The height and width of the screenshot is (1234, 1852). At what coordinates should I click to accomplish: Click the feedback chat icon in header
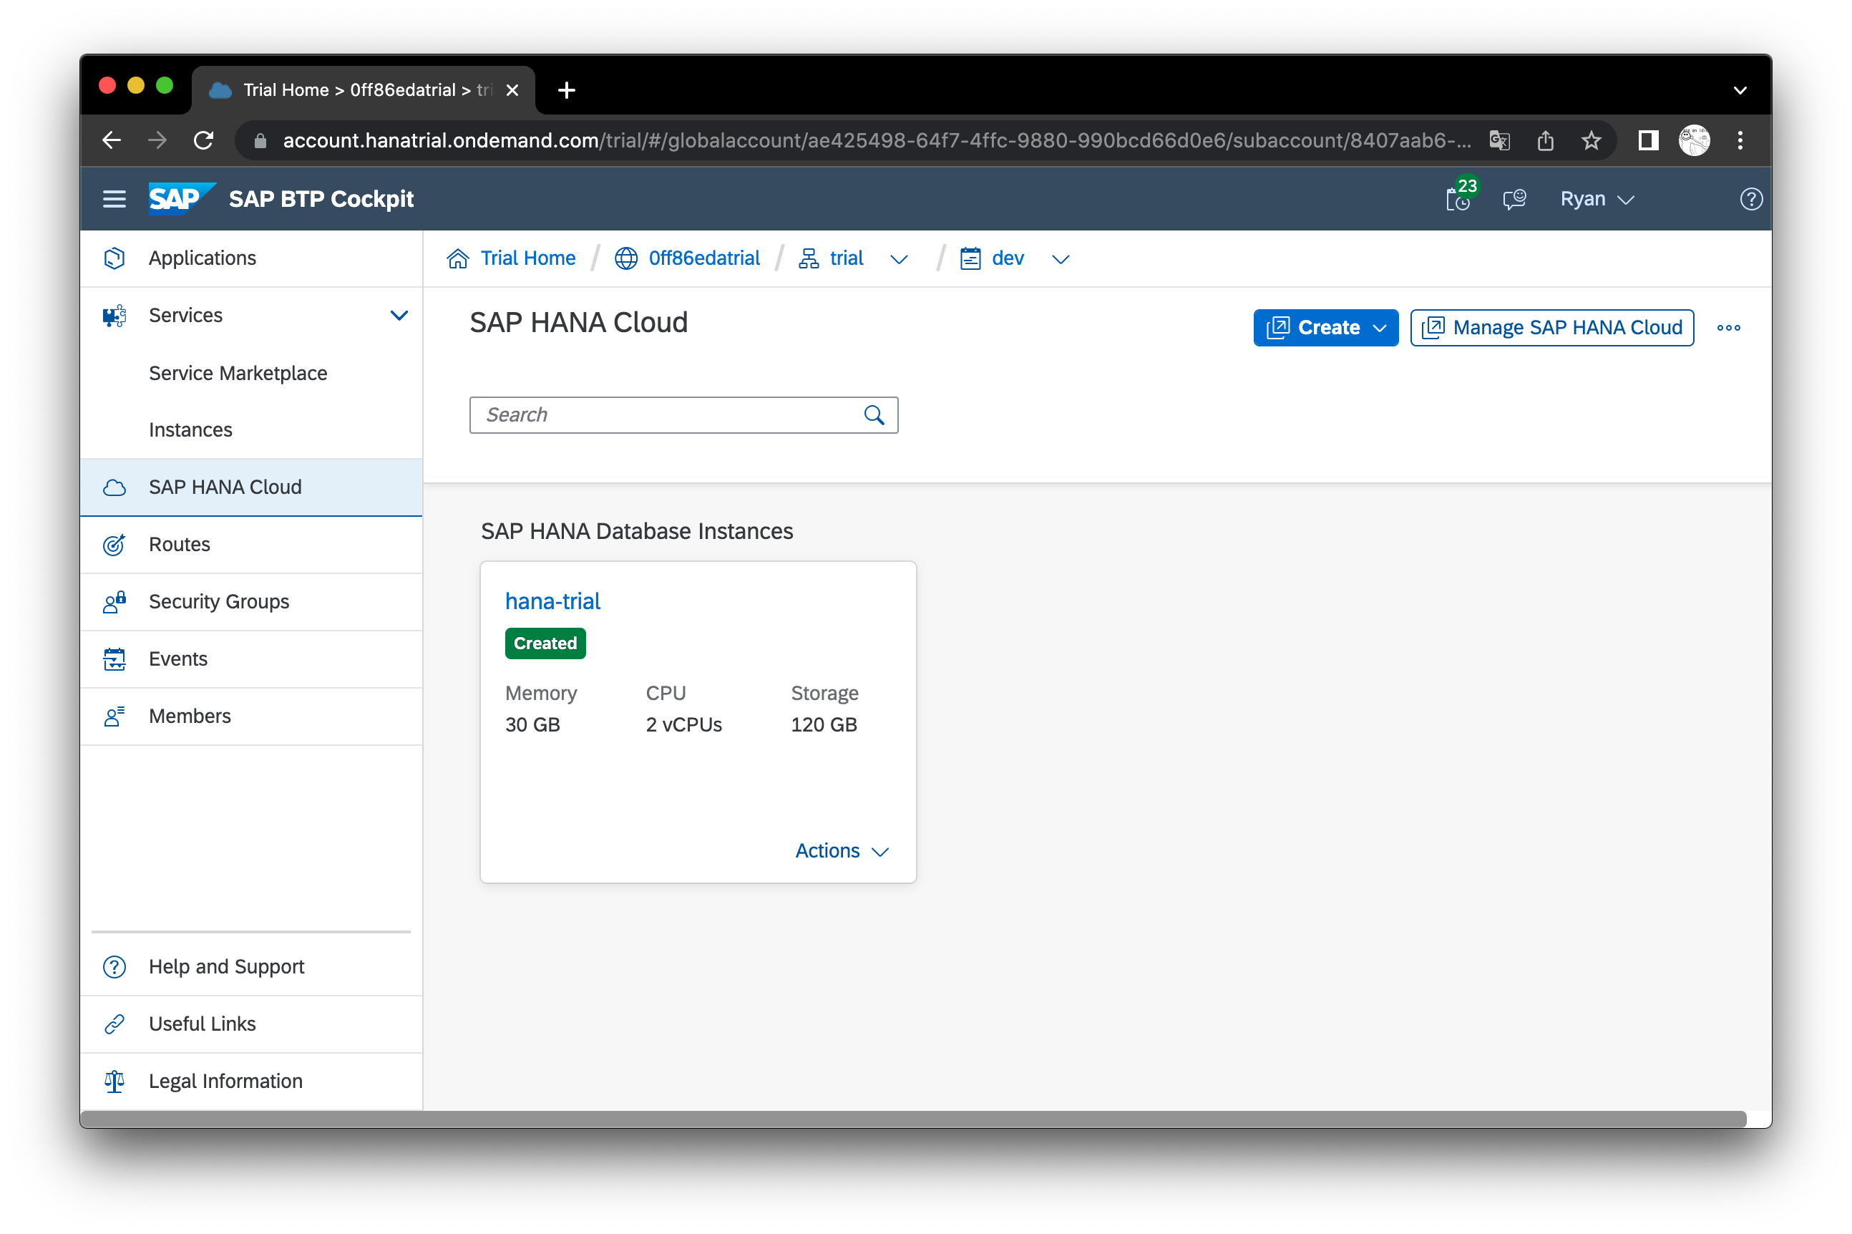click(1514, 199)
